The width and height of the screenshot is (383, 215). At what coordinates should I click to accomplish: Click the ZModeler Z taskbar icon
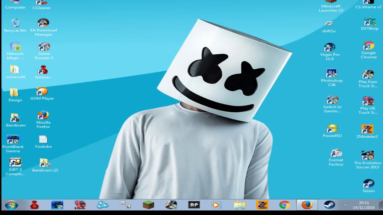262,205
